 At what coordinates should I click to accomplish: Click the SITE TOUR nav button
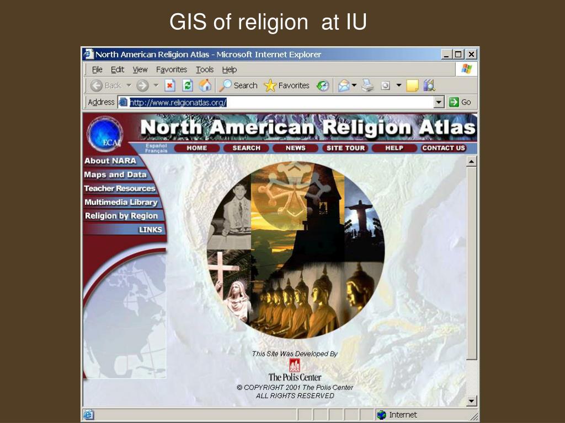coord(345,148)
